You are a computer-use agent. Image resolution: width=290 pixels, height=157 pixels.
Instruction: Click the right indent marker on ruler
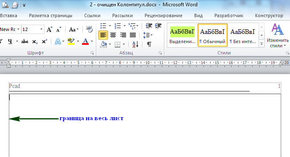point(281,63)
